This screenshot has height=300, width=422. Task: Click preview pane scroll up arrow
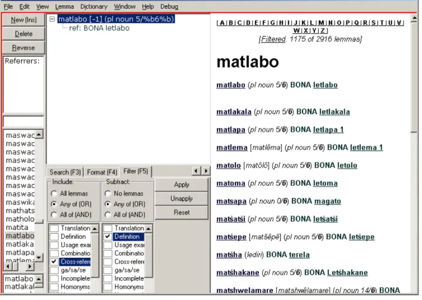coord(414,18)
